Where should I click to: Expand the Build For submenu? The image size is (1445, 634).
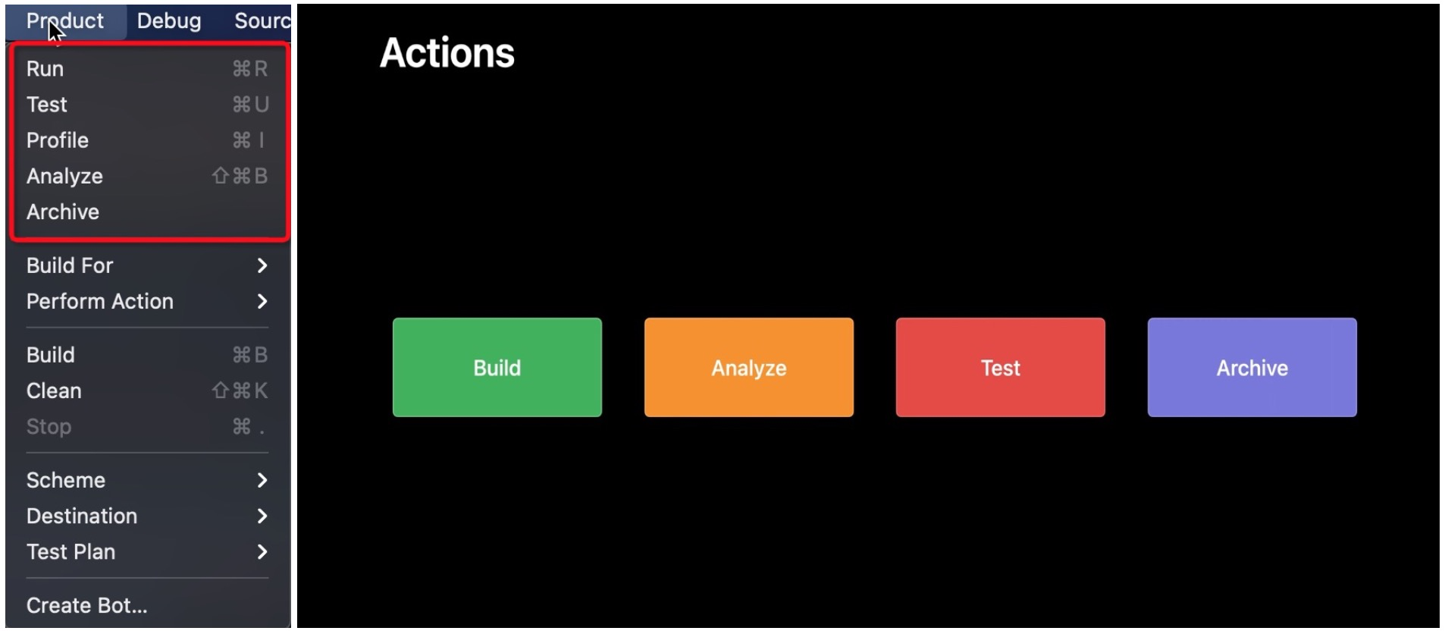click(x=148, y=265)
